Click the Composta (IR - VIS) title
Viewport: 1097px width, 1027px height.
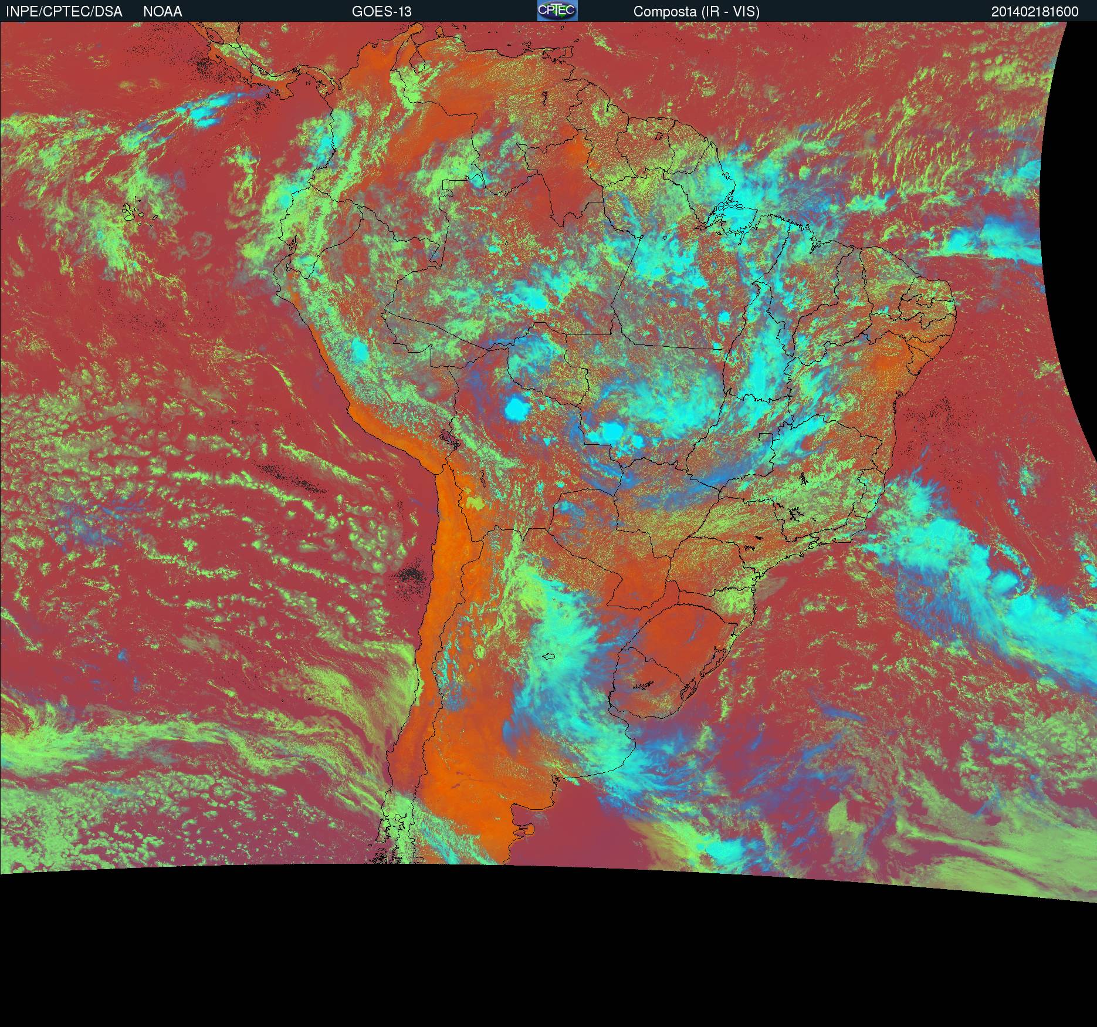[696, 12]
